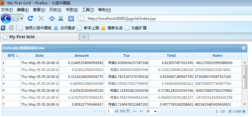Sort by Total column header
Screen dimensions: 252x117
pyautogui.click(x=171, y=56)
